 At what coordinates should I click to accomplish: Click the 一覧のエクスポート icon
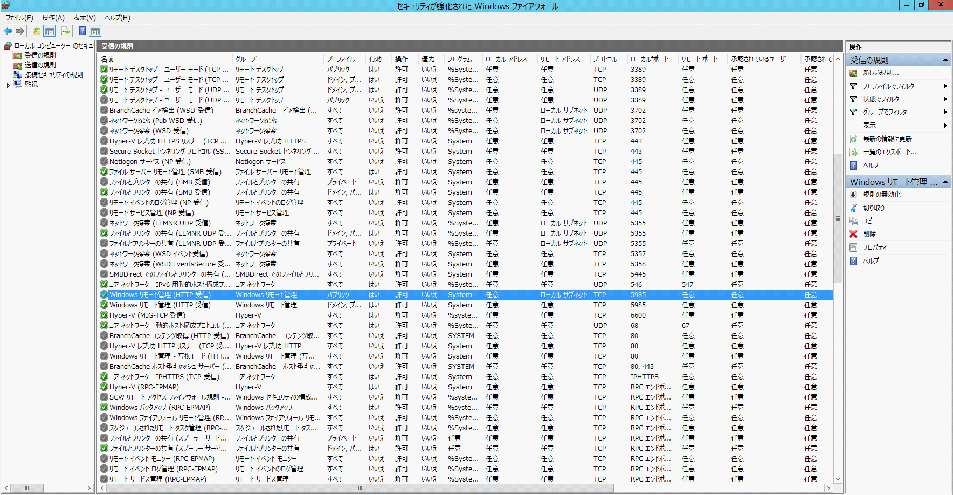853,152
